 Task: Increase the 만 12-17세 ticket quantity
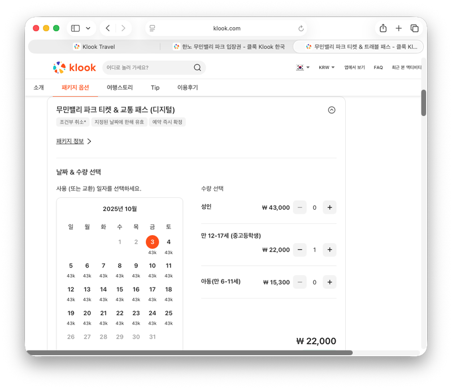tap(329, 249)
